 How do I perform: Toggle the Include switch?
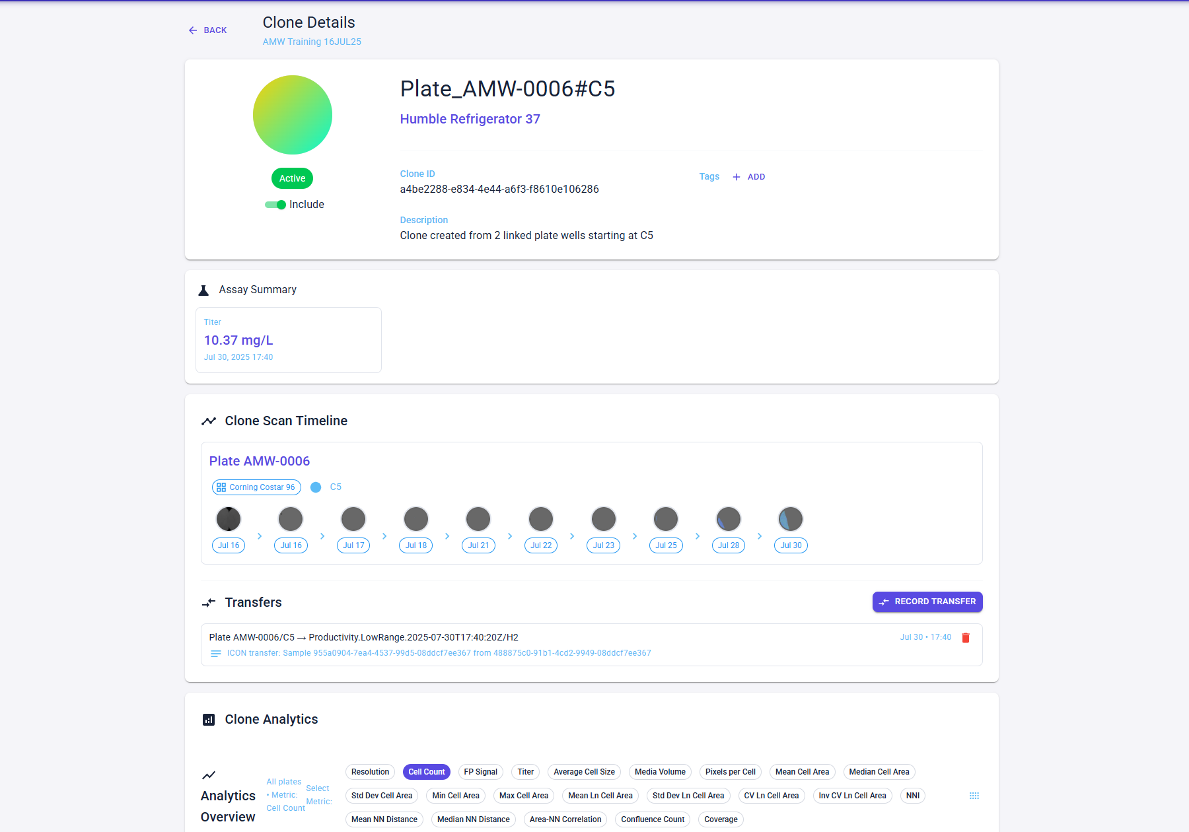[x=275, y=205]
